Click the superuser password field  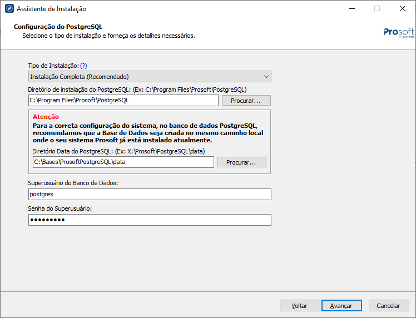pyautogui.click(x=150, y=220)
